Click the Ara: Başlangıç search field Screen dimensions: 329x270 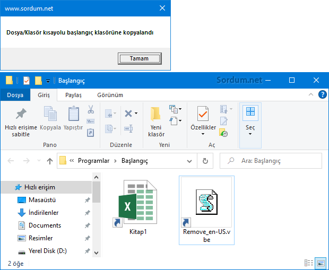(x=271, y=161)
